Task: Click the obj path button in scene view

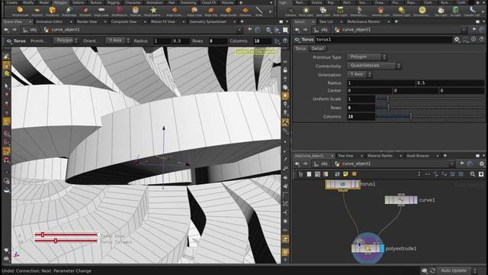Action: pyautogui.click(x=30, y=30)
